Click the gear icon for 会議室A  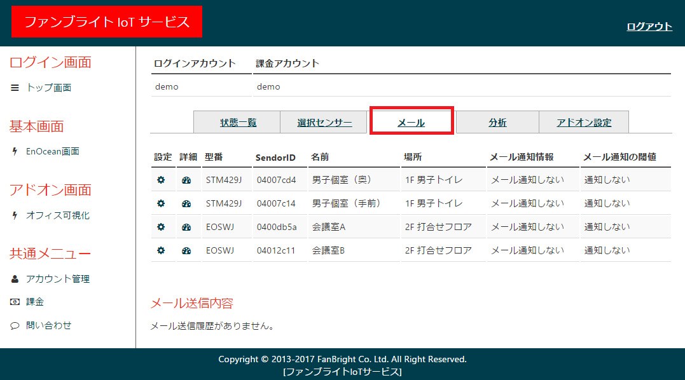pyautogui.click(x=161, y=227)
